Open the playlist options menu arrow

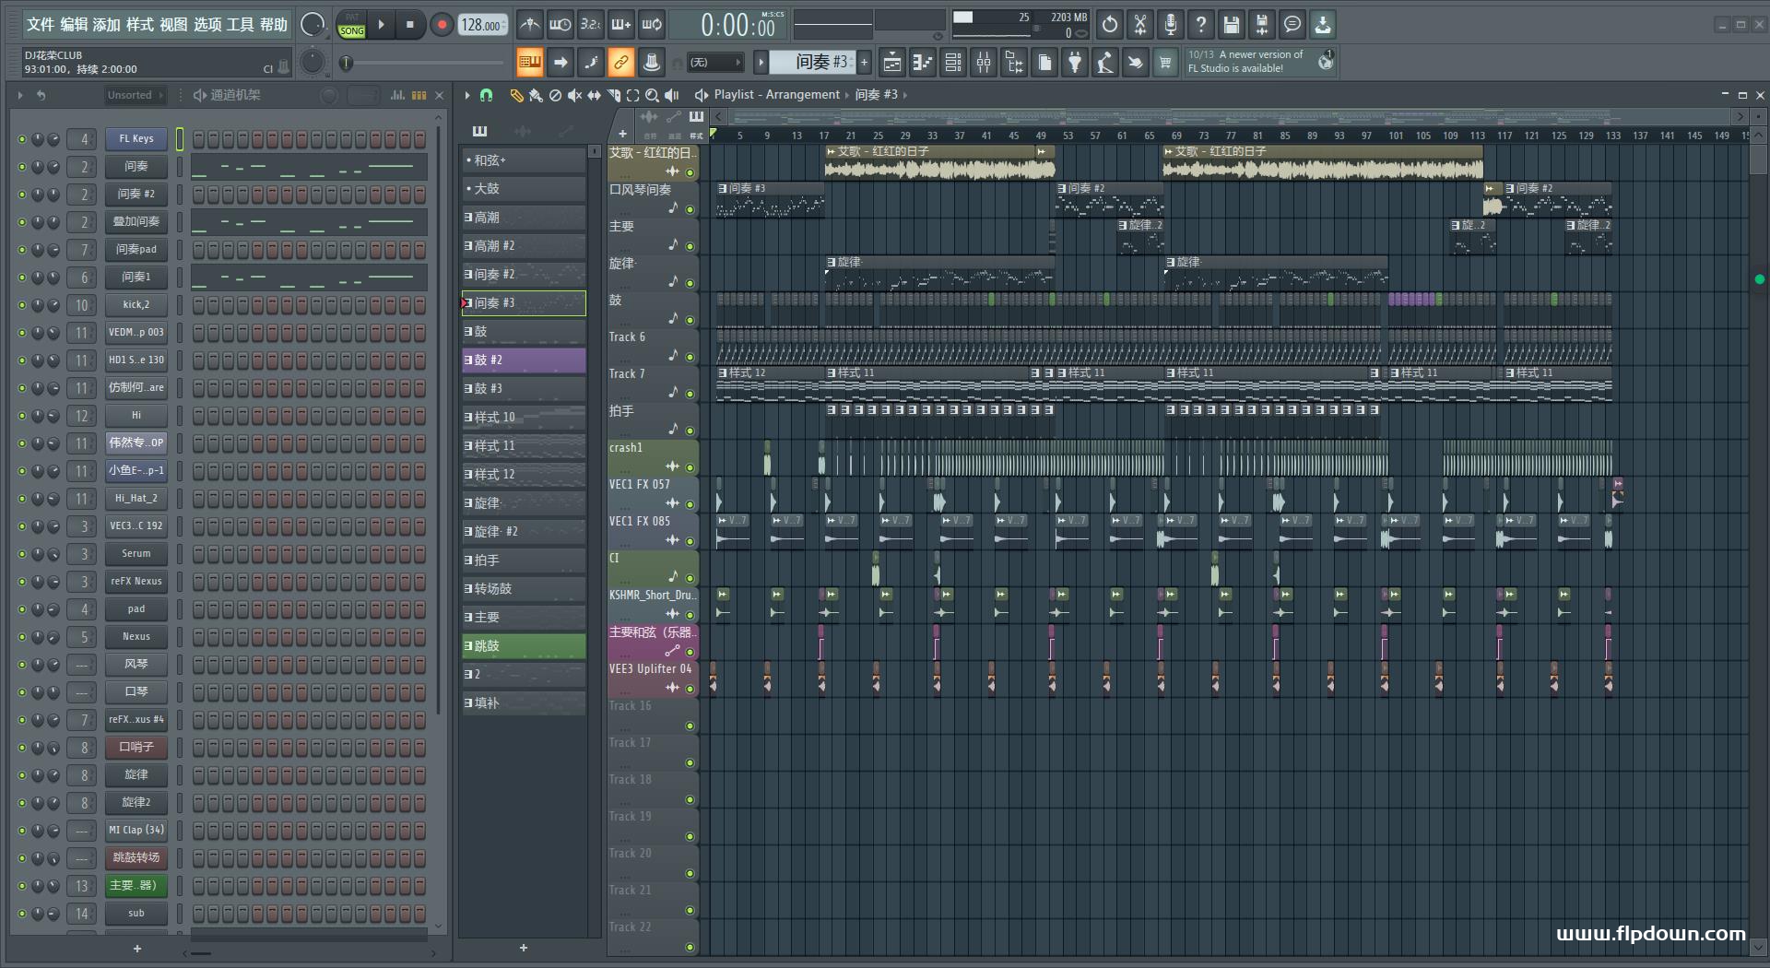(x=467, y=95)
